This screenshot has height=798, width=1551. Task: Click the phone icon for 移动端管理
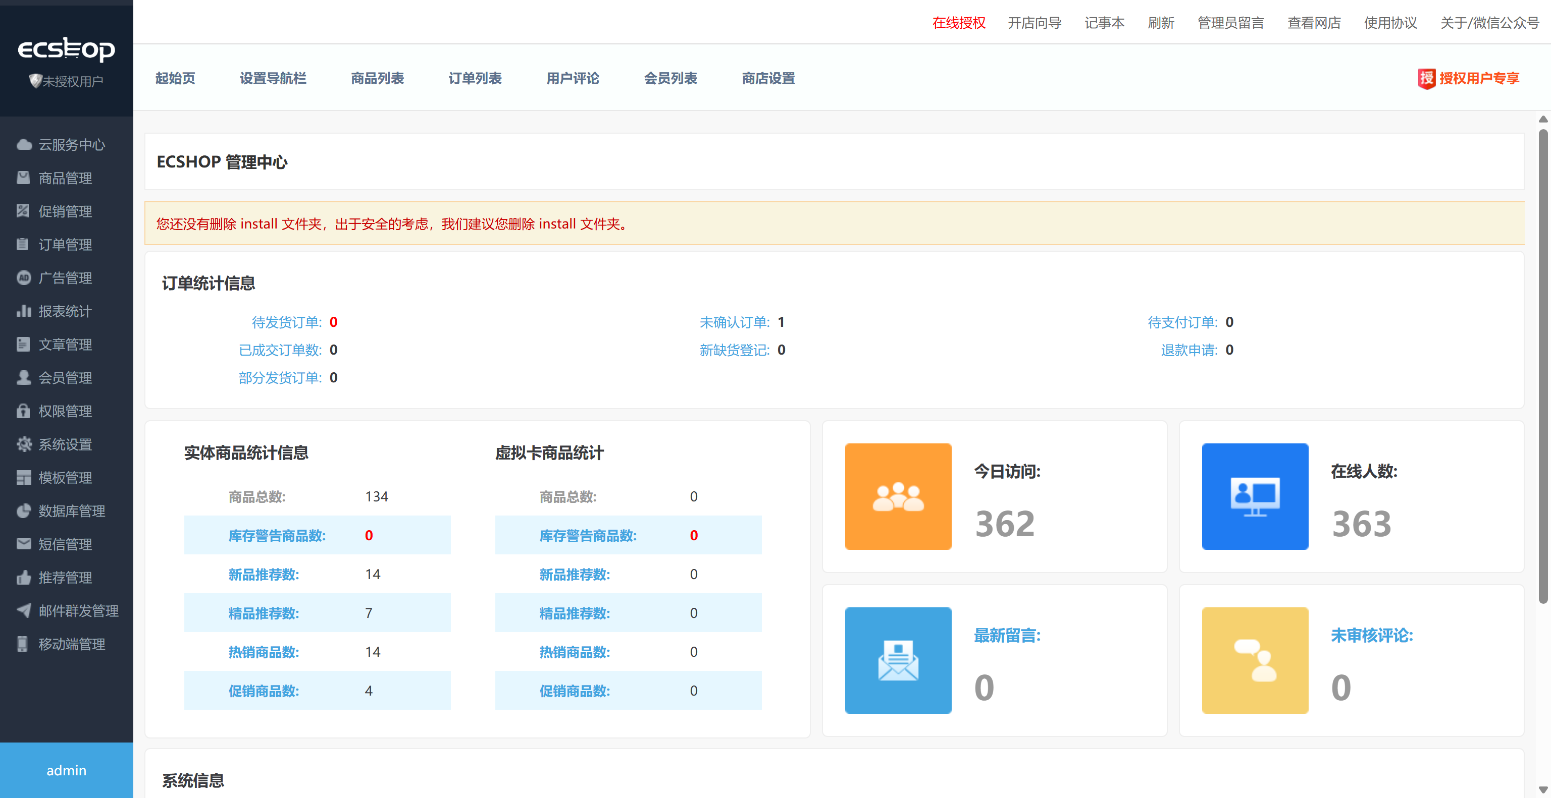click(x=23, y=644)
